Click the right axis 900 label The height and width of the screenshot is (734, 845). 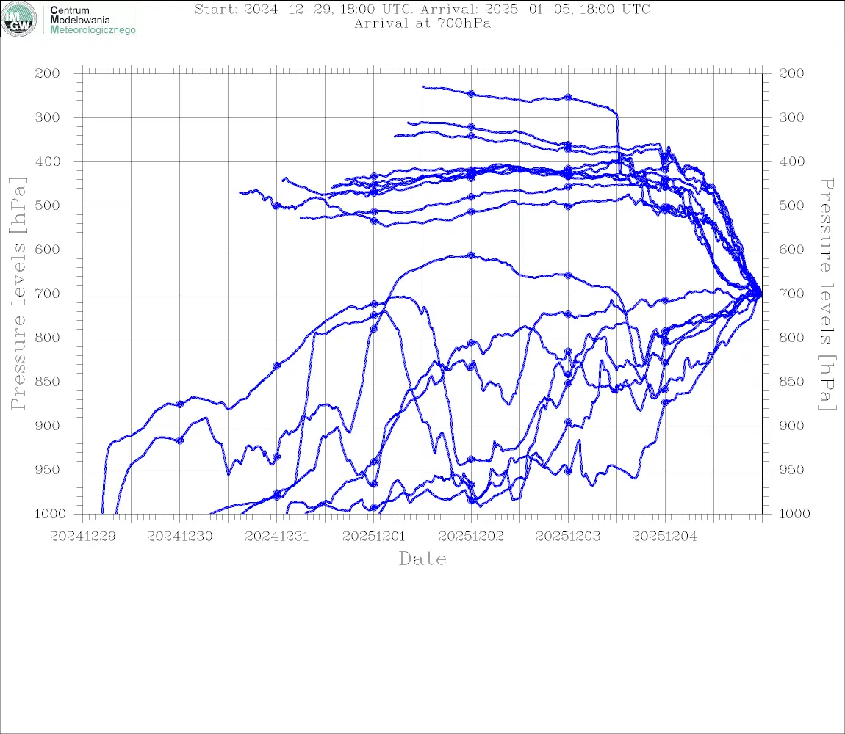pyautogui.click(x=791, y=426)
